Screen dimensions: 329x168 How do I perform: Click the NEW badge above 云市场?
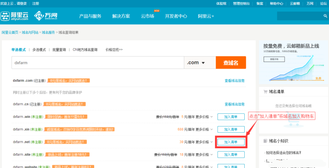click(157, 11)
